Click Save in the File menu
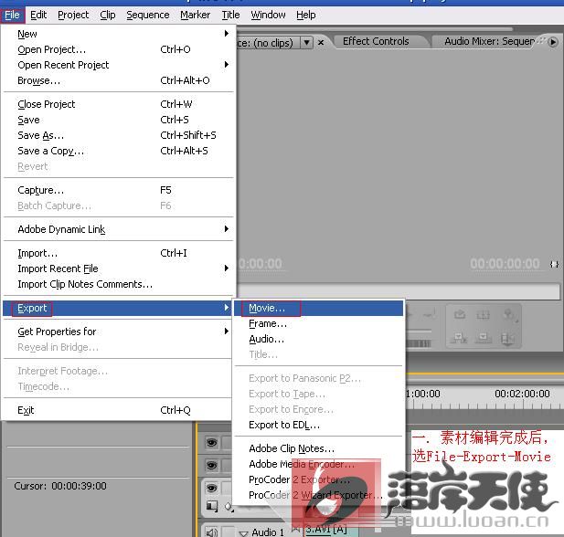This screenshot has width=564, height=537. (118, 120)
